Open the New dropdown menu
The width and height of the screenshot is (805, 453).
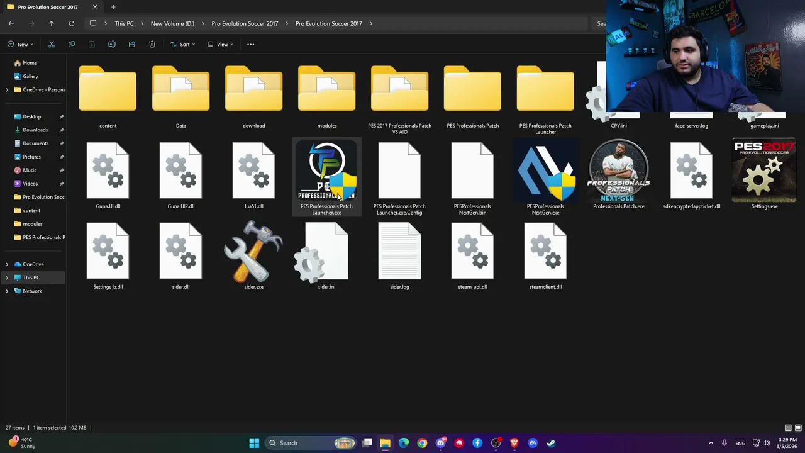point(21,44)
